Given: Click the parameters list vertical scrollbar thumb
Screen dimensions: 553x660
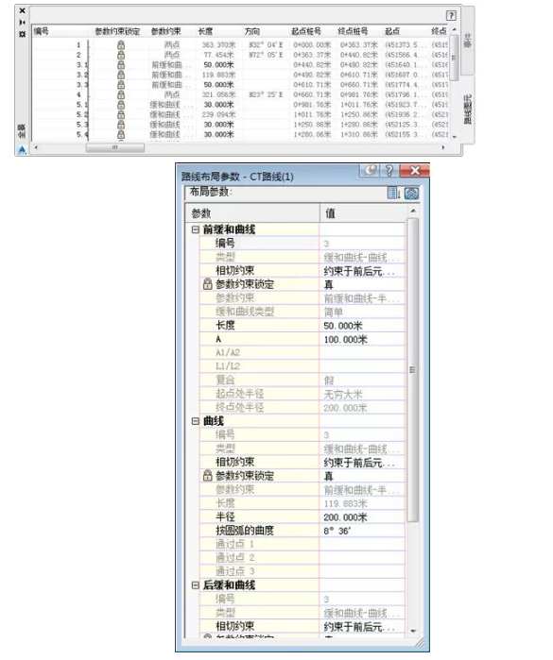Looking at the screenshot, I should [413, 369].
